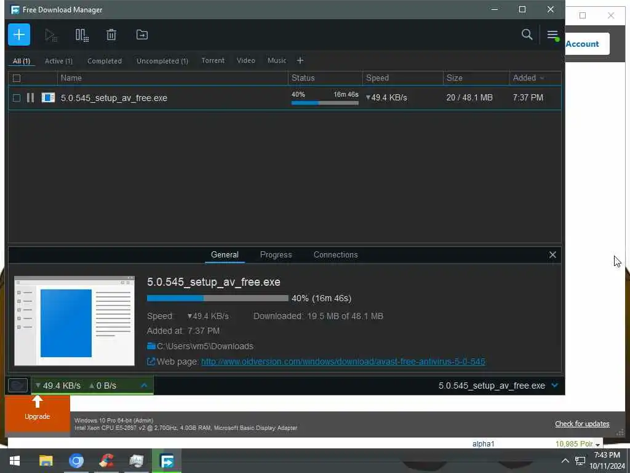Click the 49.4 KB/s download speed in status bar
This screenshot has height=473, width=630.
pos(58,386)
